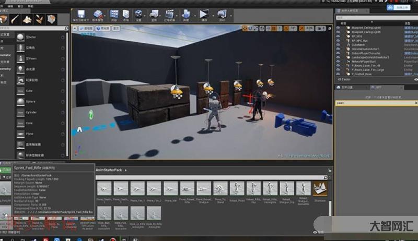
Task: Switch to Paint mode brush icon
Action: pos(16,19)
